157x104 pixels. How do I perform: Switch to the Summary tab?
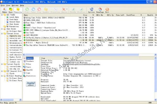point(30,58)
